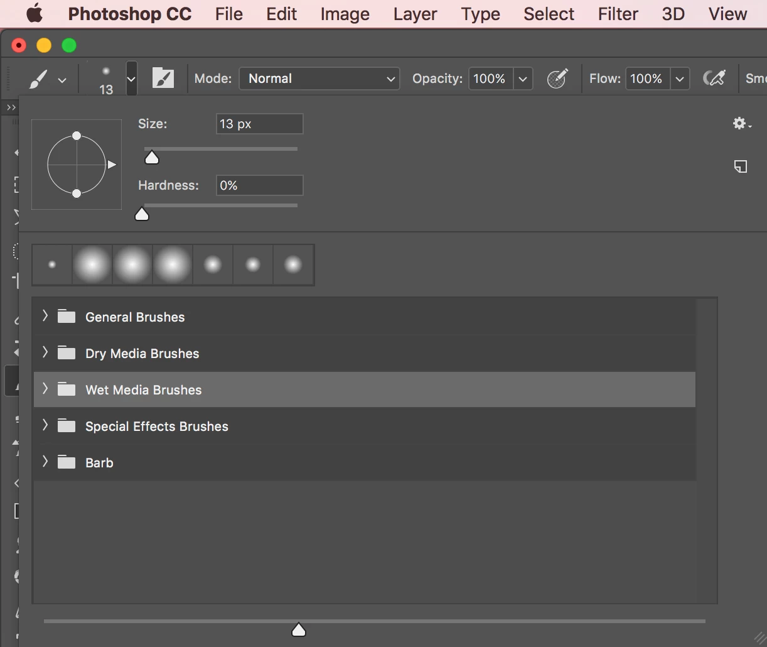Select the sixth recent brush thumbnail
The height and width of the screenshot is (647, 767).
point(253,264)
